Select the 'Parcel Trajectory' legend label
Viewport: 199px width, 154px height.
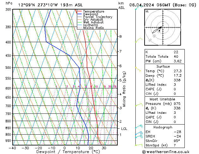point(98,17)
